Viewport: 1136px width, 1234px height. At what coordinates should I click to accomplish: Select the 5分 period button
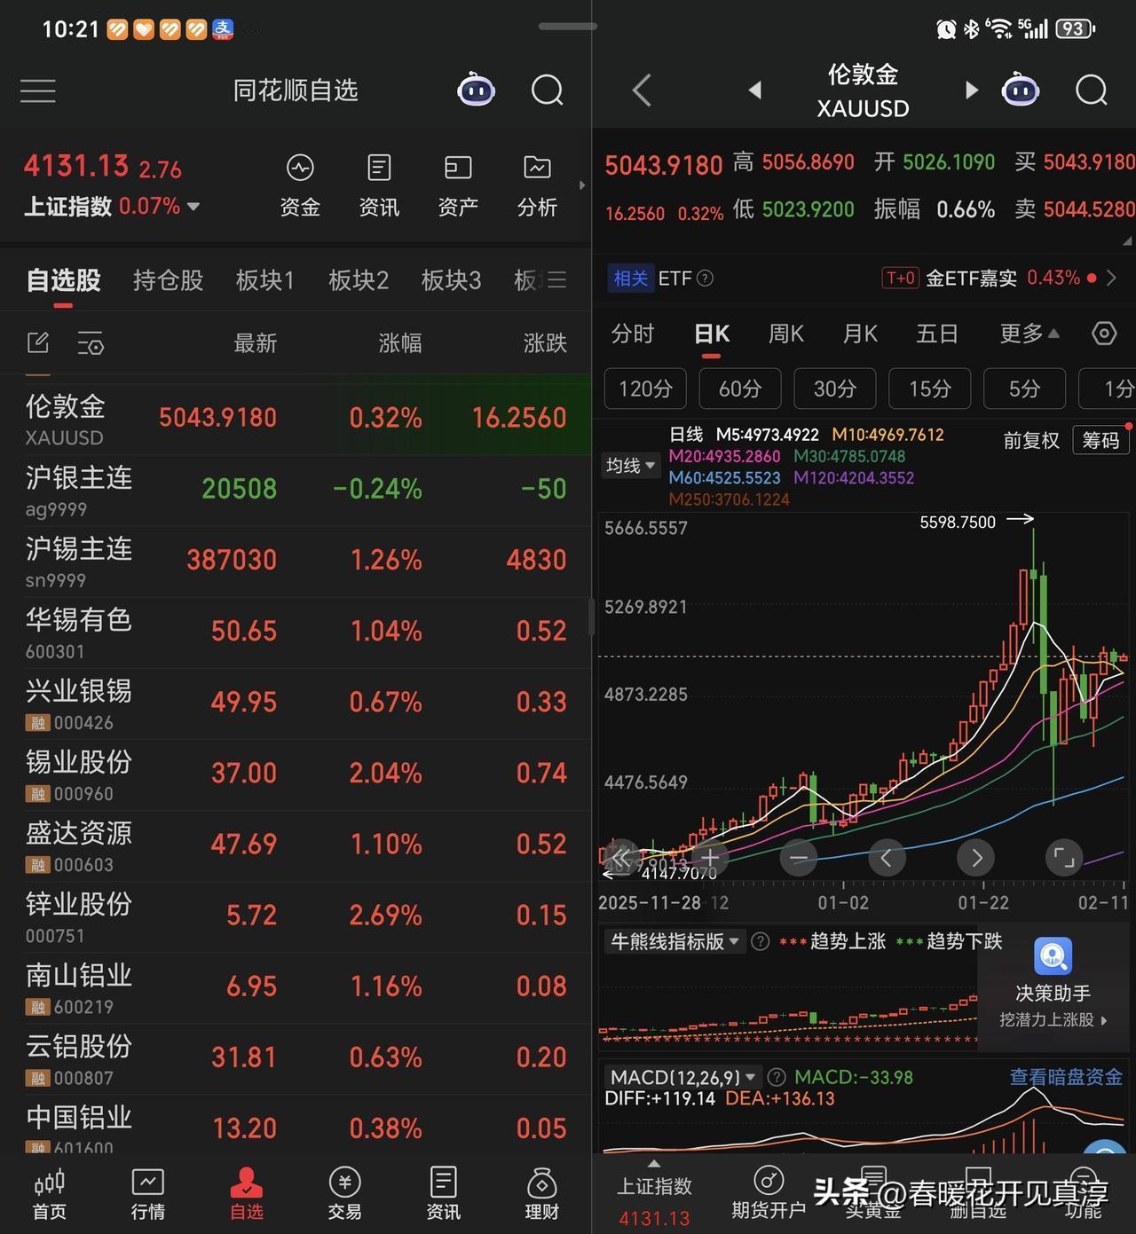click(1024, 389)
